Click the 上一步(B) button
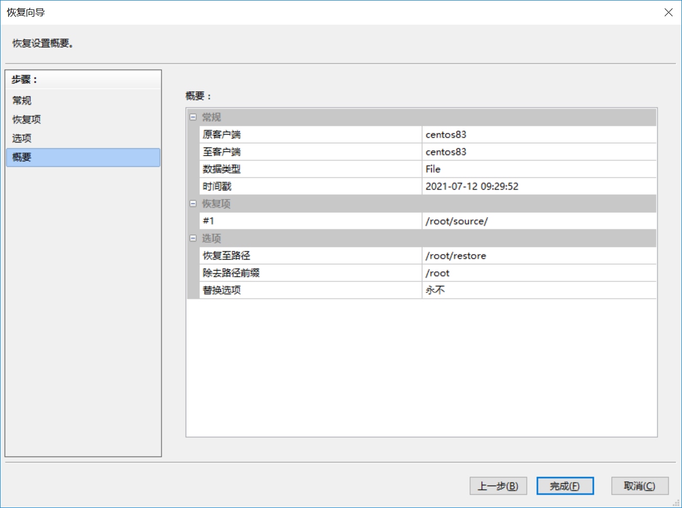 498,486
